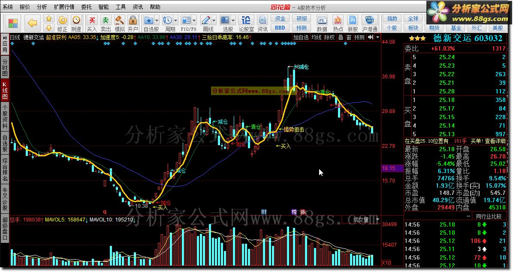The height and width of the screenshot is (272, 513).
Task: Click the 指数 button
Action: click(392, 18)
